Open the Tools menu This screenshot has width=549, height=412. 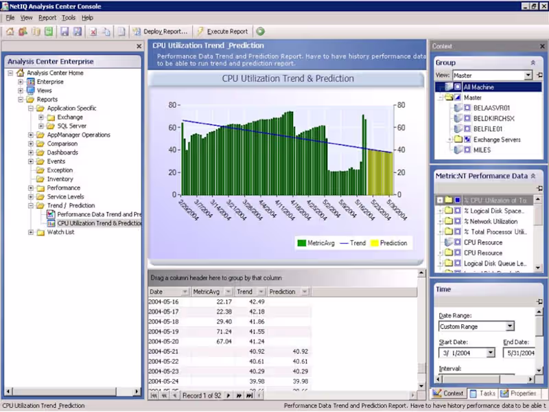pos(69,18)
